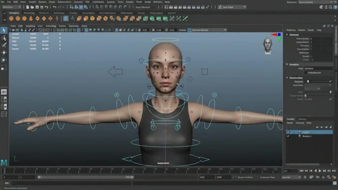338x190 pixels.
Task: Toggle the highlighted wireframe-on-shaded viewport icon
Action: pyautogui.click(x=86, y=30)
